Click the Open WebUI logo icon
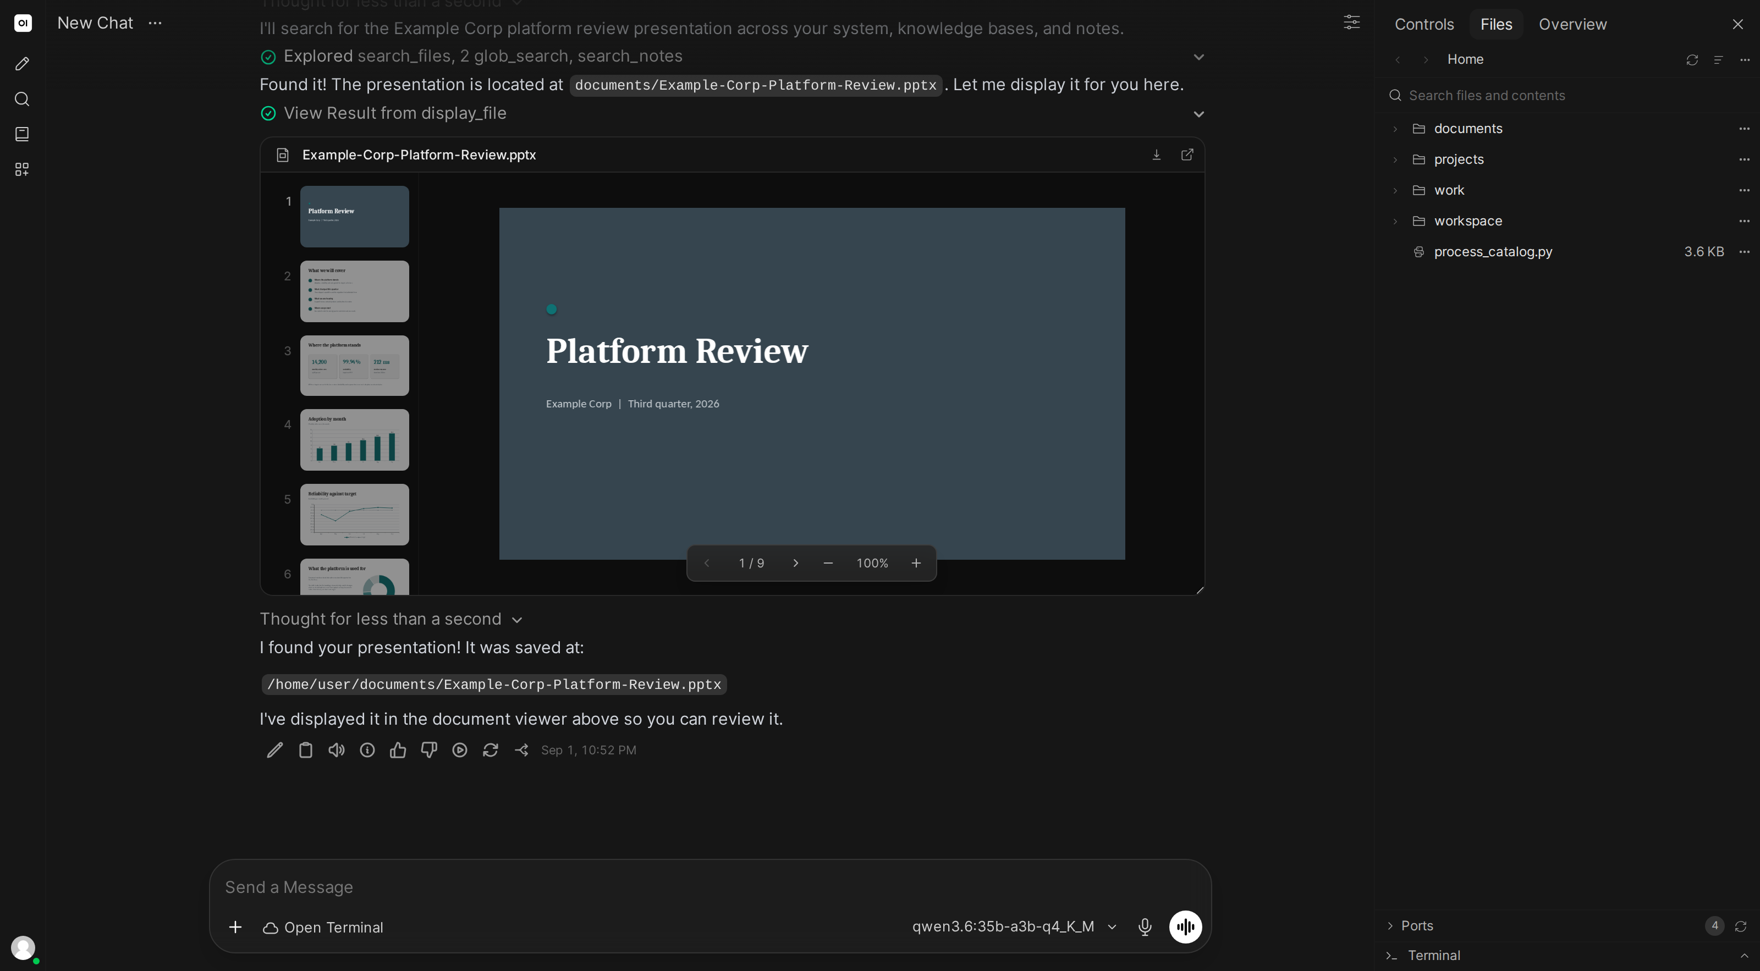Screen dimensions: 1760x971 [23, 23]
